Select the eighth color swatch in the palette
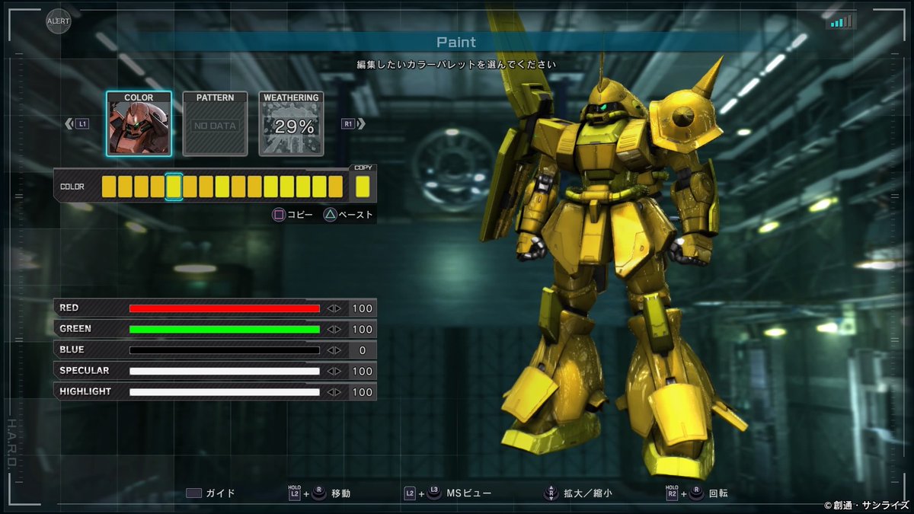Screen dimensions: 914x514 coord(222,187)
